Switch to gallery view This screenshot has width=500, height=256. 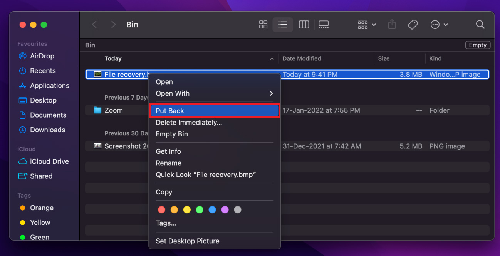pos(324,24)
